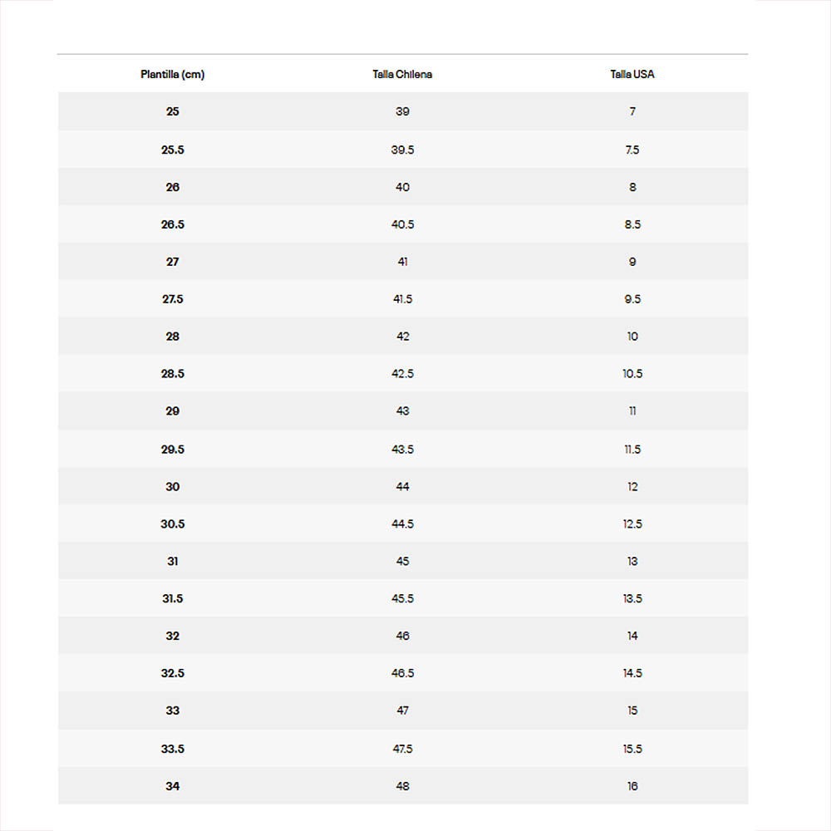Select USA size 8 cell

[632, 187]
